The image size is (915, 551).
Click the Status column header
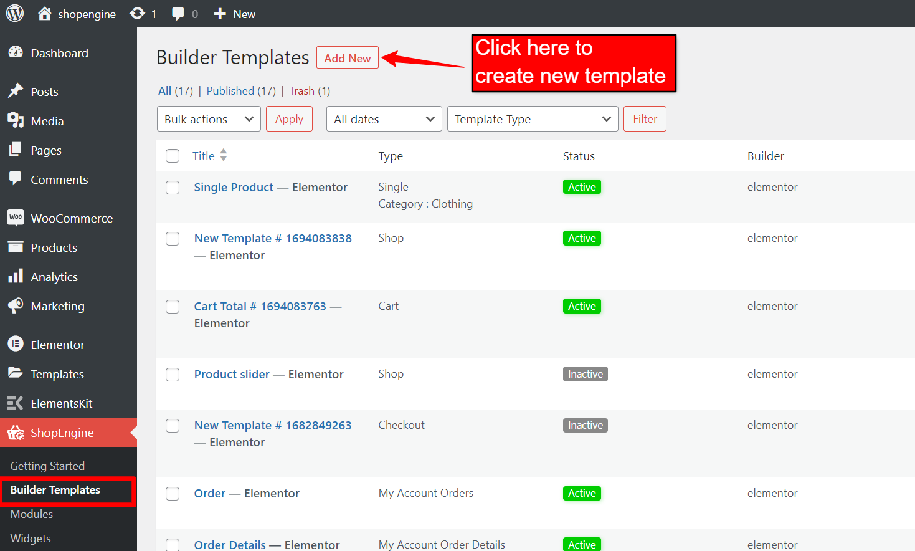[579, 156]
